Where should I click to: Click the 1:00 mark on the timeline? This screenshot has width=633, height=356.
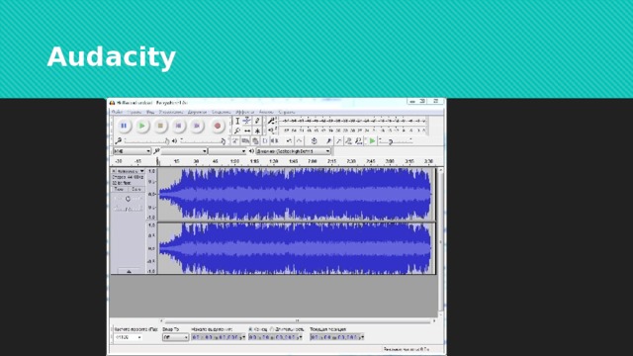tap(234, 161)
